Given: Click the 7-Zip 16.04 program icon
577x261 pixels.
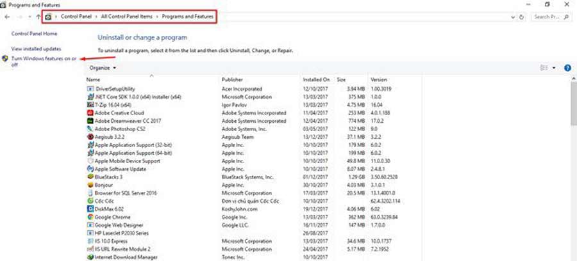Looking at the screenshot, I should pyautogui.click(x=89, y=104).
